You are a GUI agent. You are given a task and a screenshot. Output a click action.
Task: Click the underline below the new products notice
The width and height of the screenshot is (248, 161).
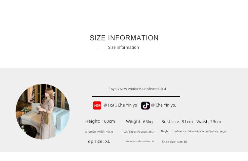coord(136,96)
